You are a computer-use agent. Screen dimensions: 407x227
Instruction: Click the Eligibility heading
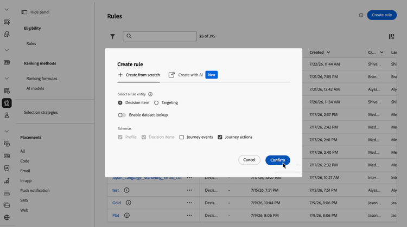(33, 28)
